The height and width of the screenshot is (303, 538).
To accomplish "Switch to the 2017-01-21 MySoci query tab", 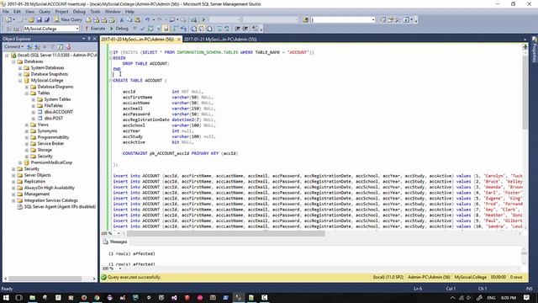I will coord(220,40).
